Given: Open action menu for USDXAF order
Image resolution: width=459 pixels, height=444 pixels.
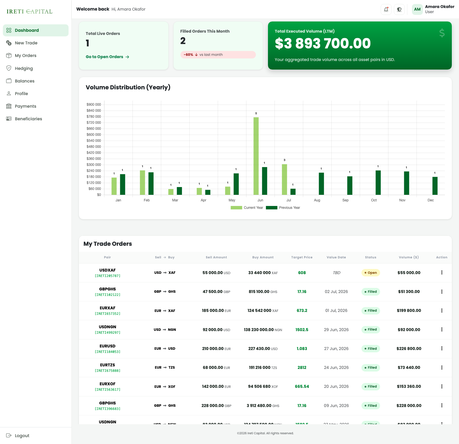Looking at the screenshot, I should [442, 272].
